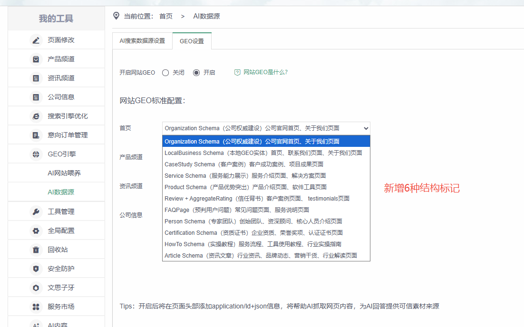Choose Organization Schema option in the list
This screenshot has width=524, height=327.
[266, 141]
